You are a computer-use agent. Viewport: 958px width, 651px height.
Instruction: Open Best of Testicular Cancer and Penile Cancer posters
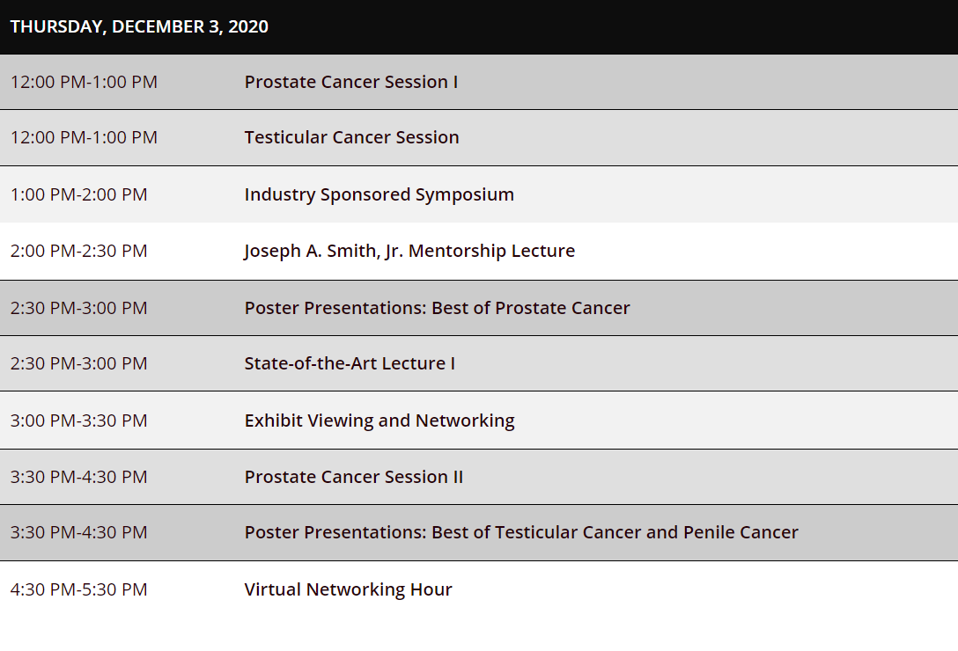point(521,532)
